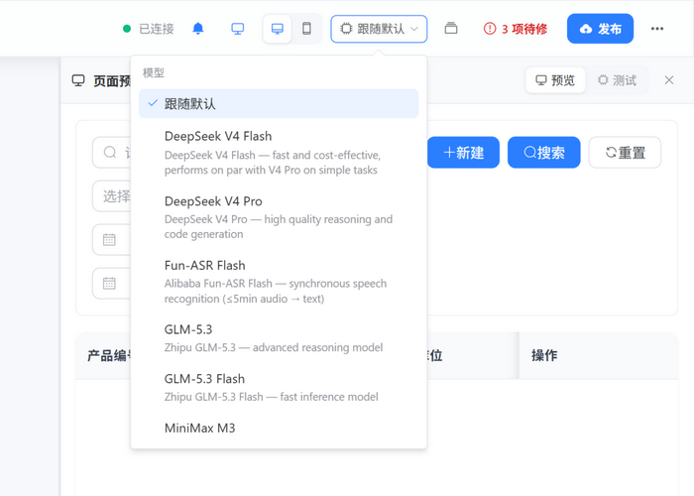Image resolution: width=694 pixels, height=496 pixels.
Task: Switch to desktop preview mode icon
Action: (278, 29)
